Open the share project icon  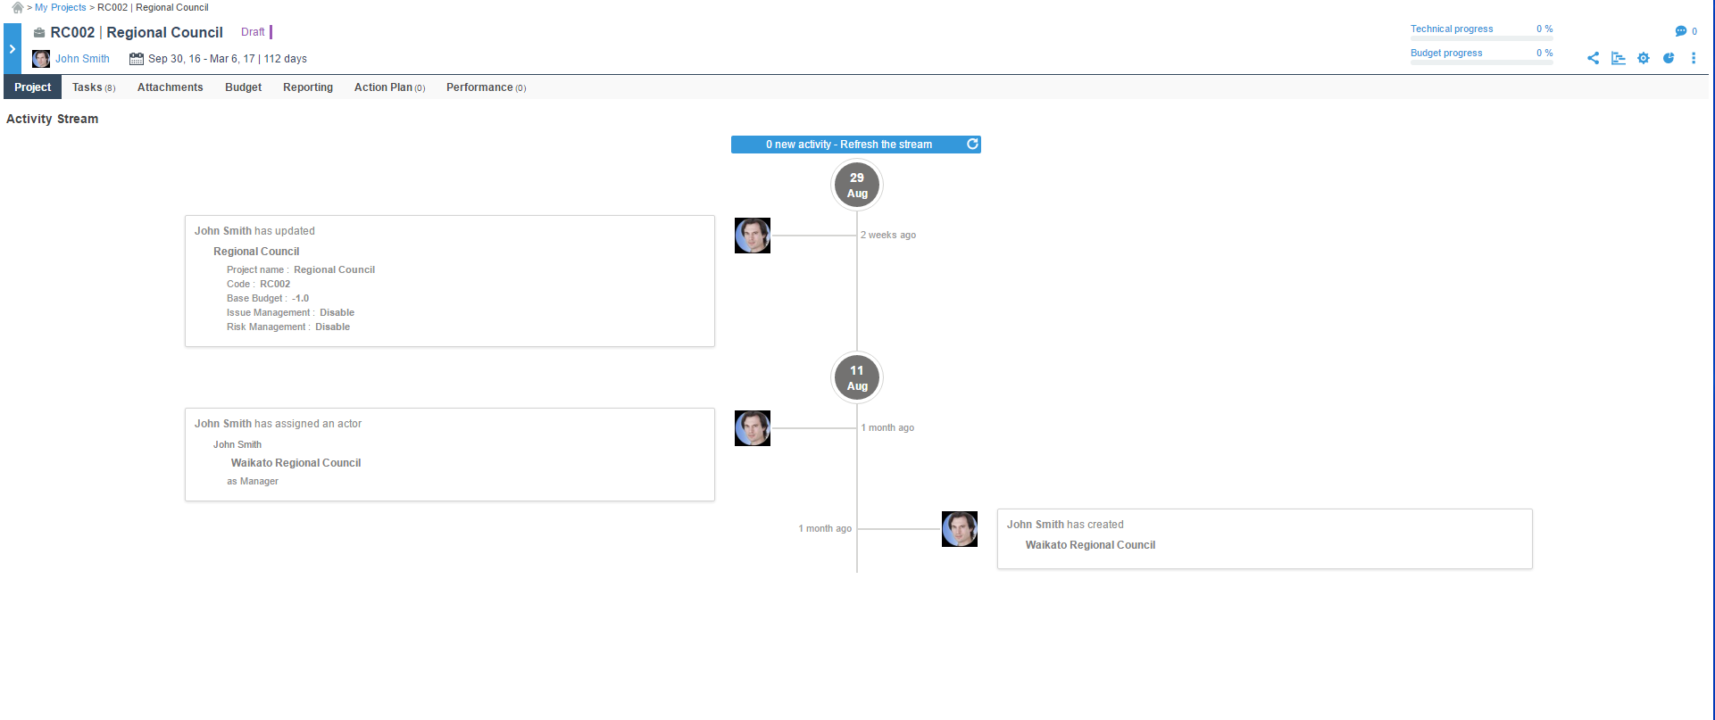tap(1593, 58)
